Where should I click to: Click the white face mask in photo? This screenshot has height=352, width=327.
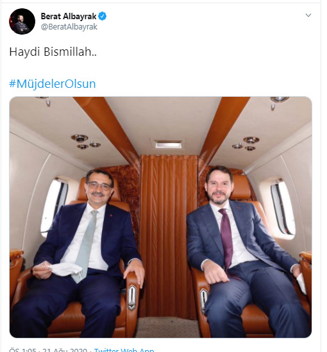[x=63, y=269]
